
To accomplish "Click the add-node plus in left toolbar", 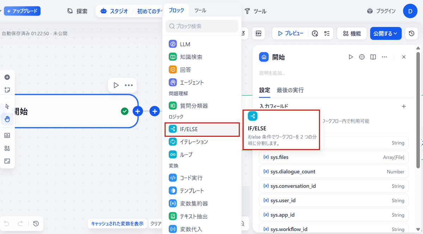I will pos(7,77).
